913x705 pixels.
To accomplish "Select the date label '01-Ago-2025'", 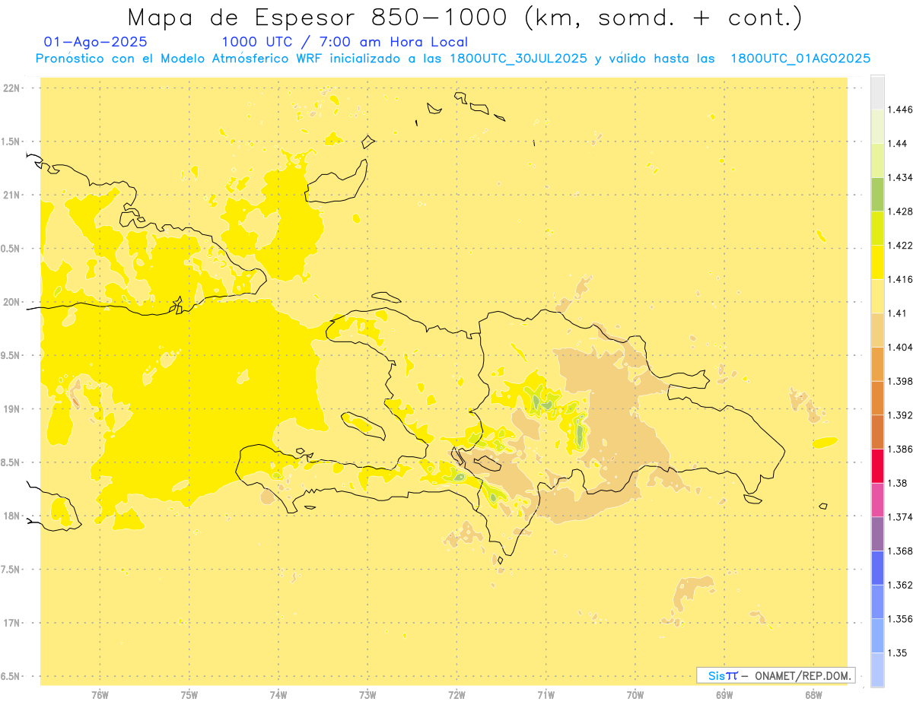I will coord(96,42).
